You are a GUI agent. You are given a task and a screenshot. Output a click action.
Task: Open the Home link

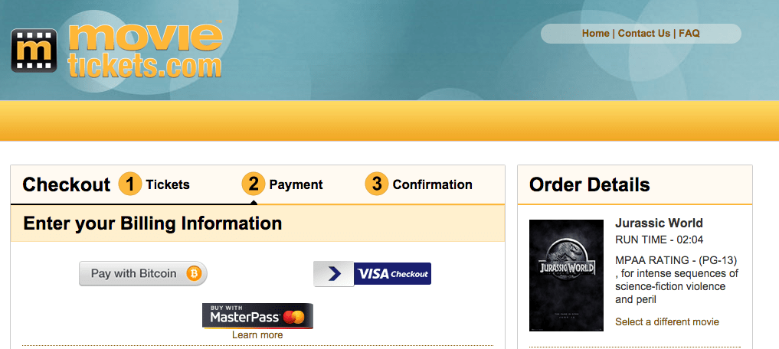(596, 33)
